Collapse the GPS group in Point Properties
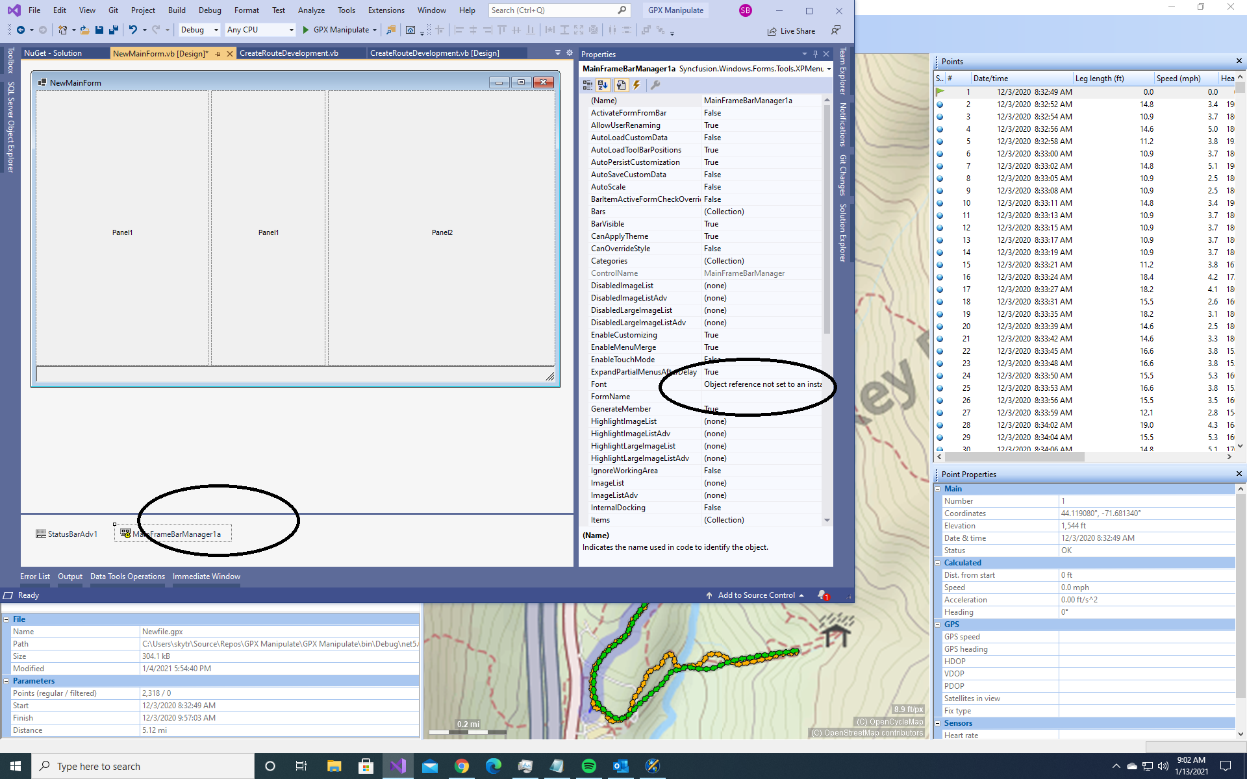The height and width of the screenshot is (779, 1247). (x=938, y=624)
